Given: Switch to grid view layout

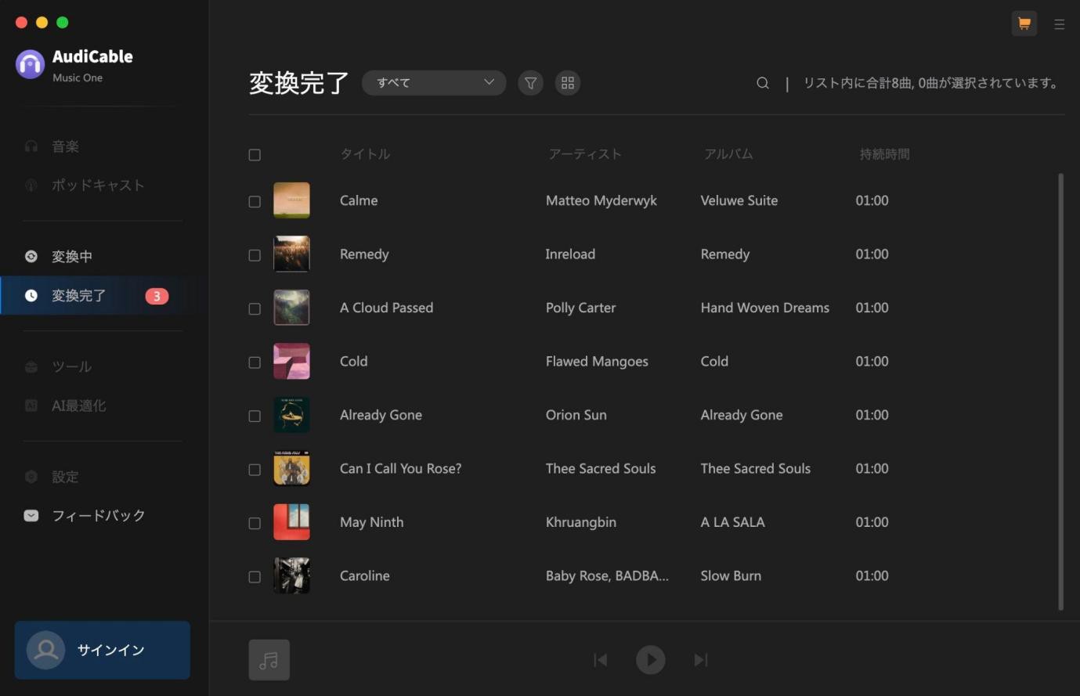Looking at the screenshot, I should (568, 83).
